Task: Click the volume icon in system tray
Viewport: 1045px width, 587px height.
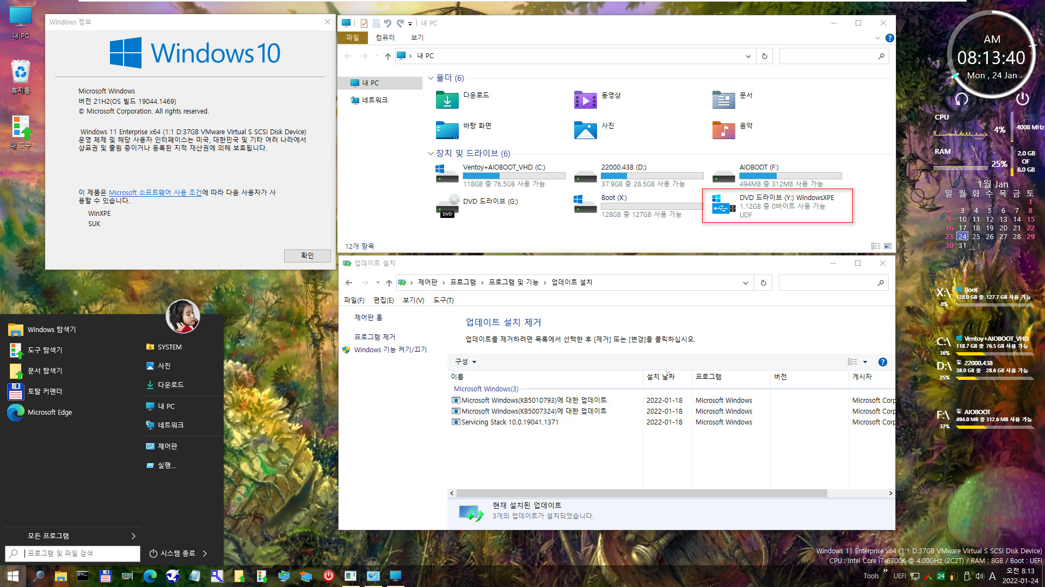Action: [x=979, y=576]
